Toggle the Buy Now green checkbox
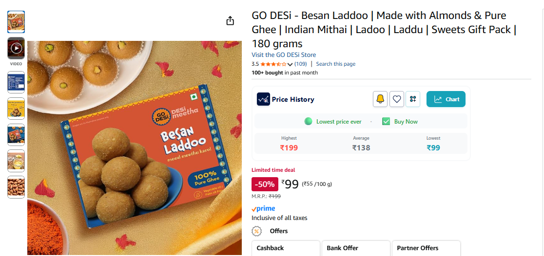This screenshot has height=256, width=544. click(x=386, y=122)
